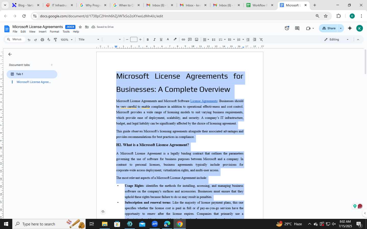Viewport: 367px width, 229px height.
Task: Open the Editing mode dropdown
Action: [336, 40]
